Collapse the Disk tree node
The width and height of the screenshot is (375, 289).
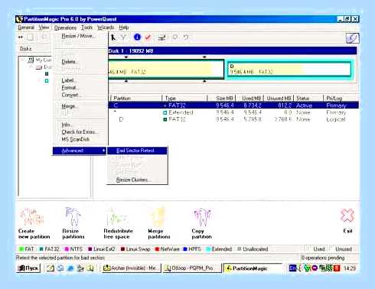[31, 67]
